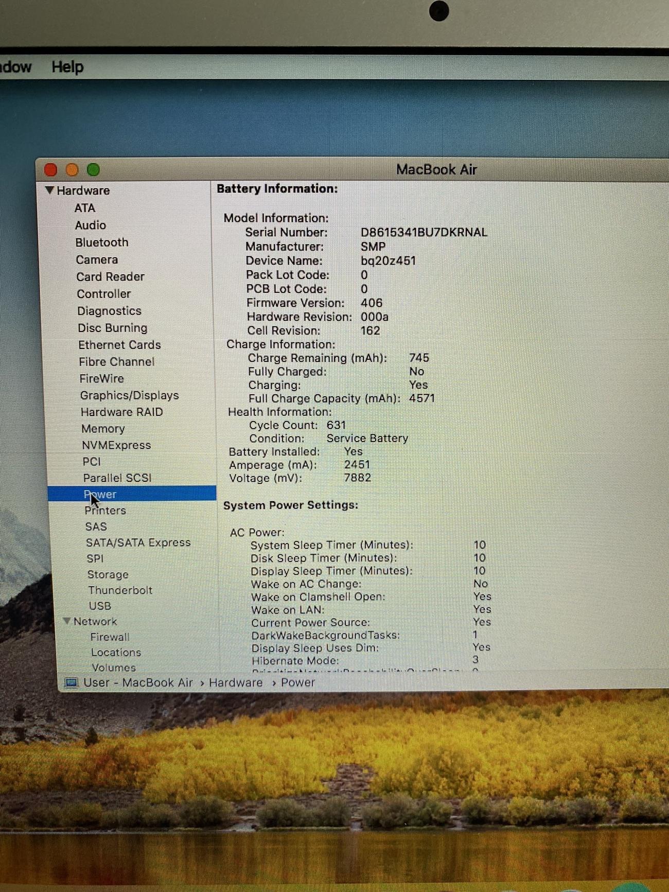Click Power in the bottom path bar
Viewport: 669px width, 892px height.
coord(297,683)
